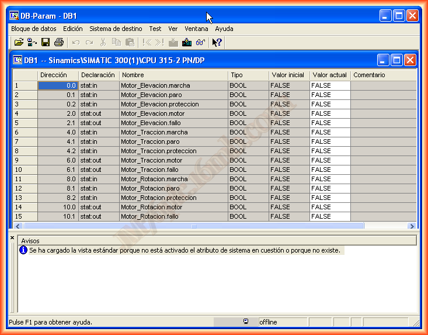
Task: Select the Valor actual cell for Motor_Elevacion.marcha
Action: [x=330, y=85]
